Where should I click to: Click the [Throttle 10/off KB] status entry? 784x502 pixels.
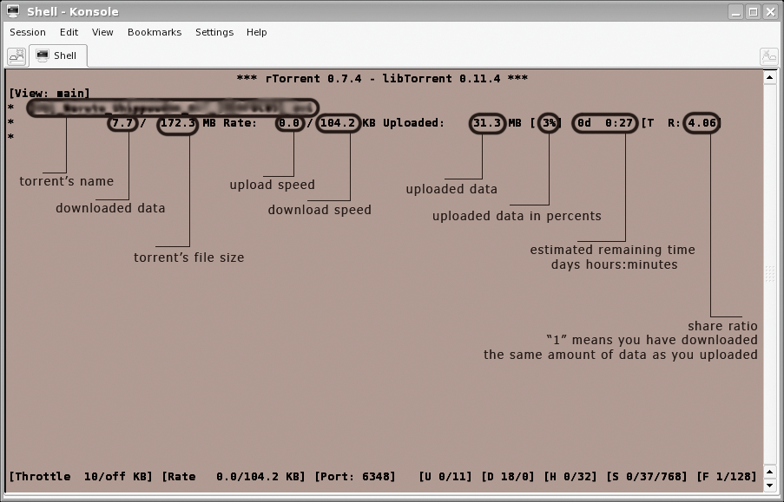tap(81, 477)
